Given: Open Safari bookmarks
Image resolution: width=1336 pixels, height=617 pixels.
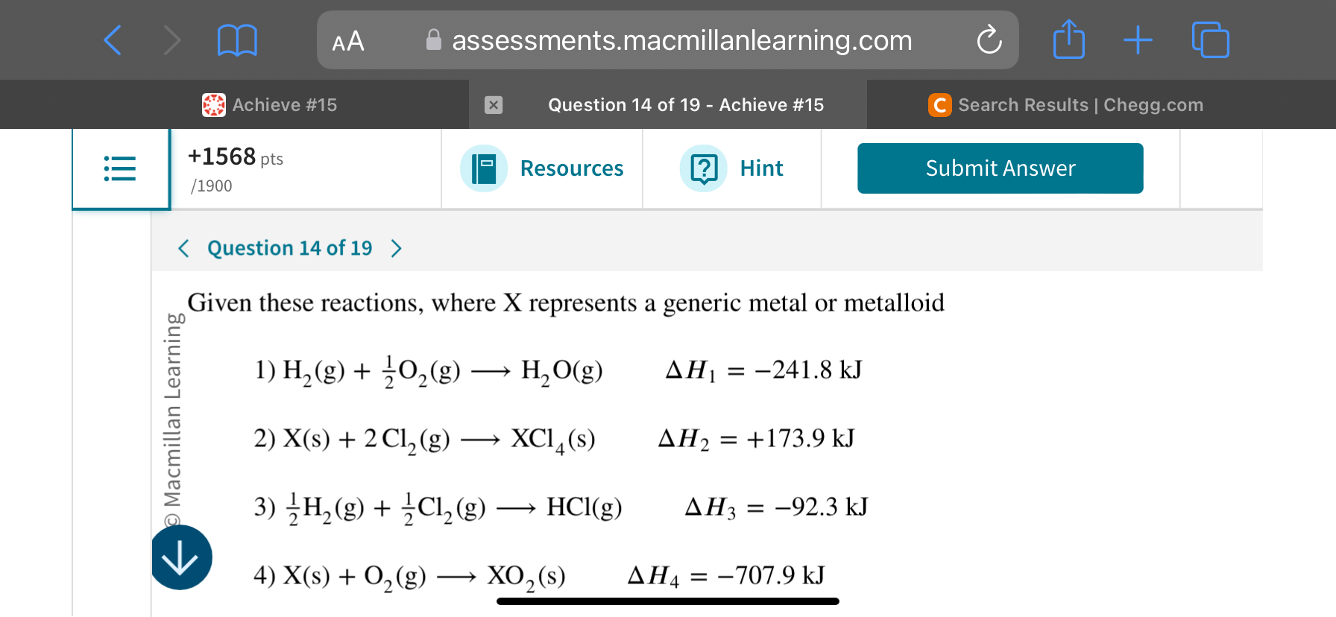Looking at the screenshot, I should 237,40.
